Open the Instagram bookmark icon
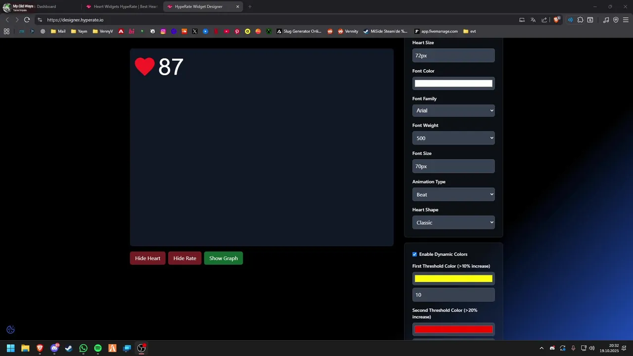633x356 pixels. click(x=163, y=31)
